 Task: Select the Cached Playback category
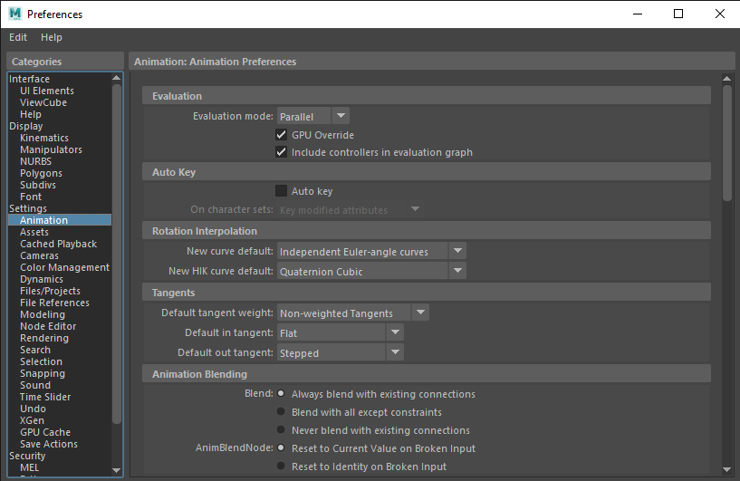[x=59, y=244]
